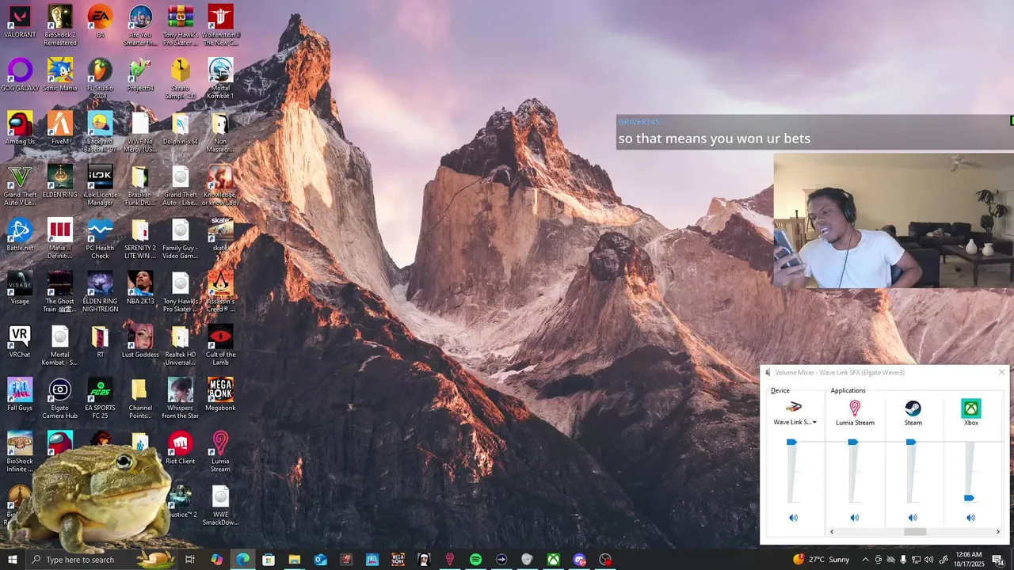Select the PC Health Check icon
The height and width of the screenshot is (570, 1014).
click(100, 238)
